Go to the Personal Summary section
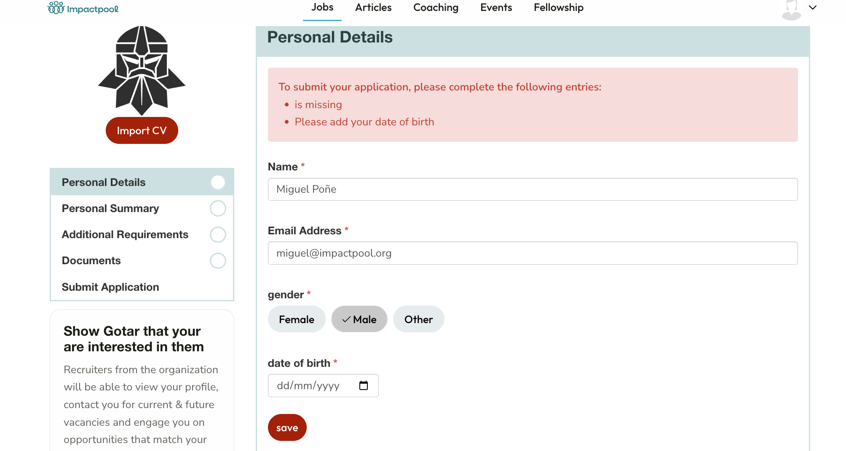Viewport: 846px width, 451px height. click(x=110, y=209)
